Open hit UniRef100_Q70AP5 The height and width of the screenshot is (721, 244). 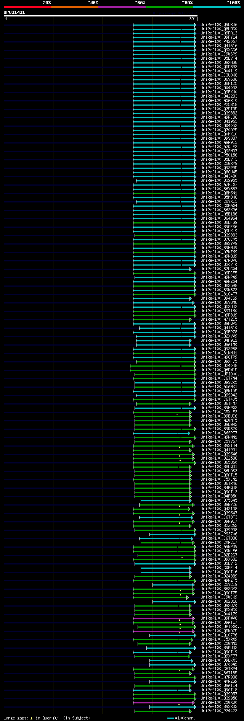(x=219, y=130)
